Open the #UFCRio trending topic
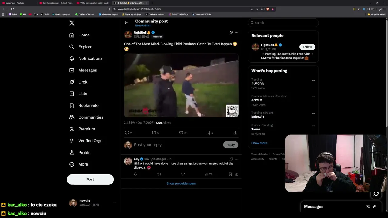Viewport: 388px width, 218px height. (258, 84)
